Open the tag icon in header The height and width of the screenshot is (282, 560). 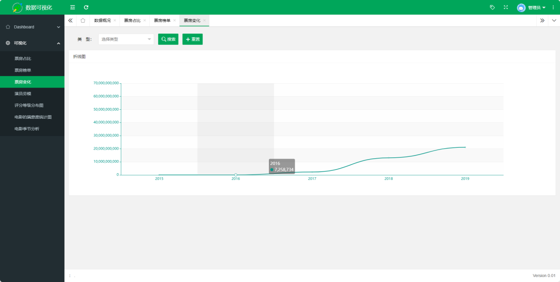tap(492, 7)
